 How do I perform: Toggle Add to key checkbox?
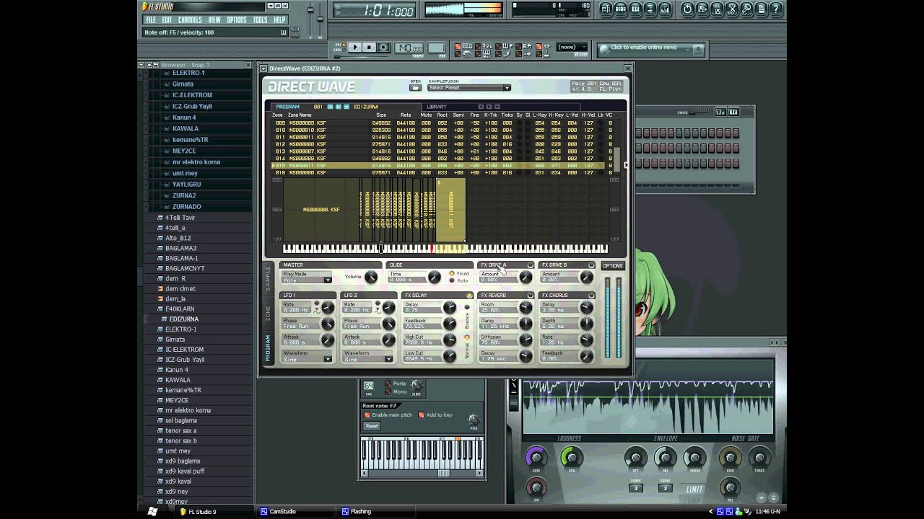(x=421, y=415)
